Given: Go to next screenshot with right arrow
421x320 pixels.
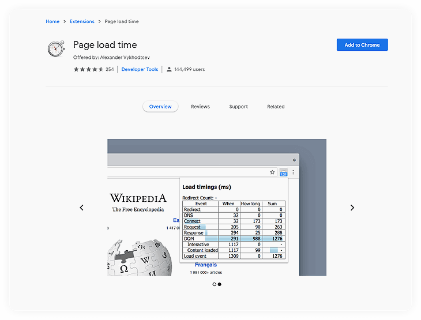Looking at the screenshot, I should (x=352, y=208).
